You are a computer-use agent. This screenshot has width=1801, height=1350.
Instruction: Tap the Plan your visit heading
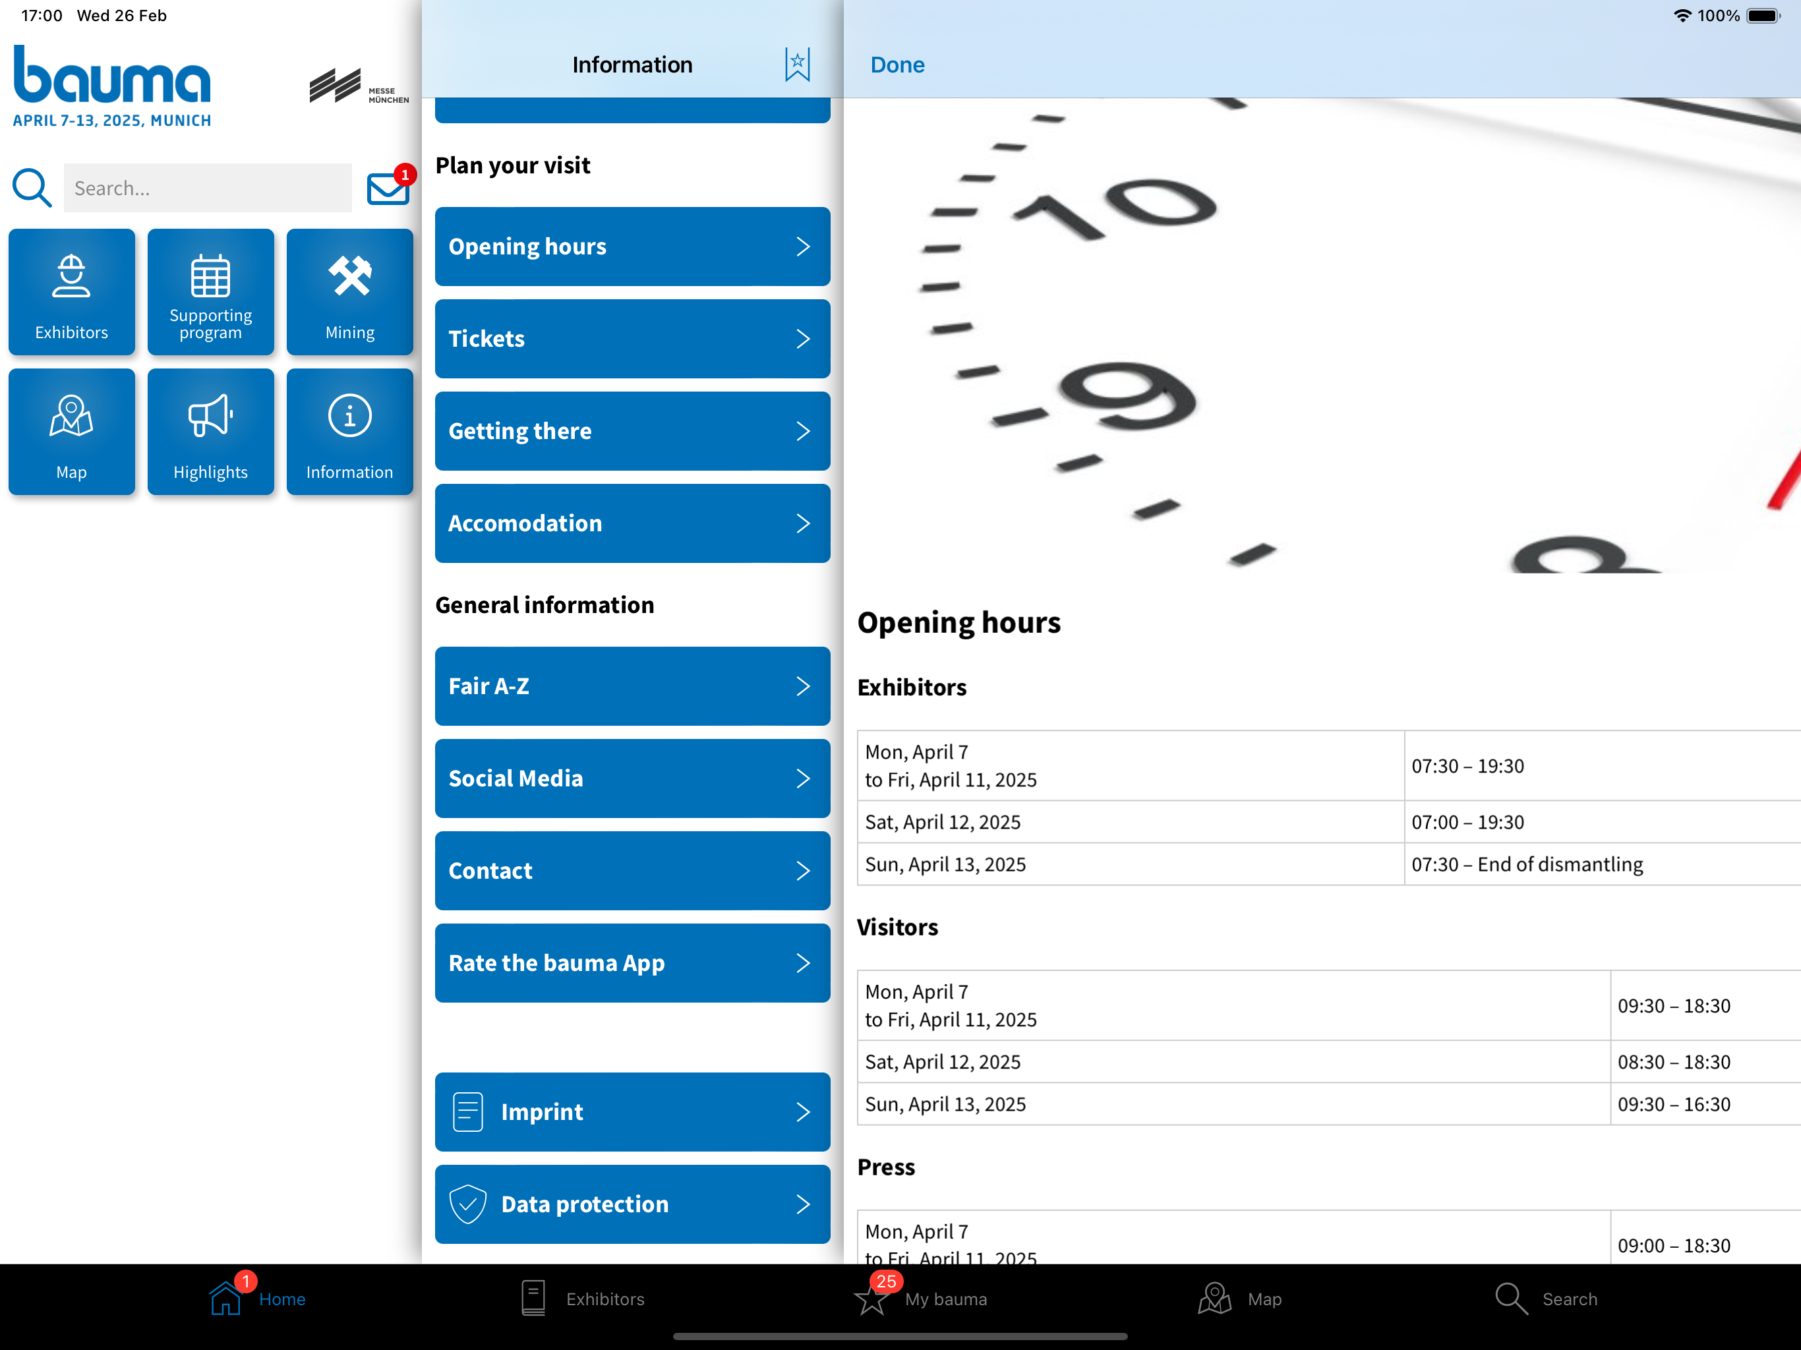point(513,165)
